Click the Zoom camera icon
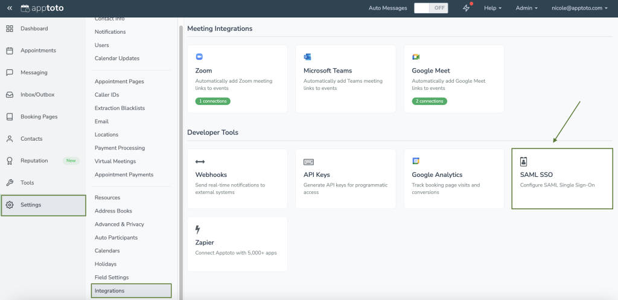Screen dimensions: 618x300 point(199,57)
